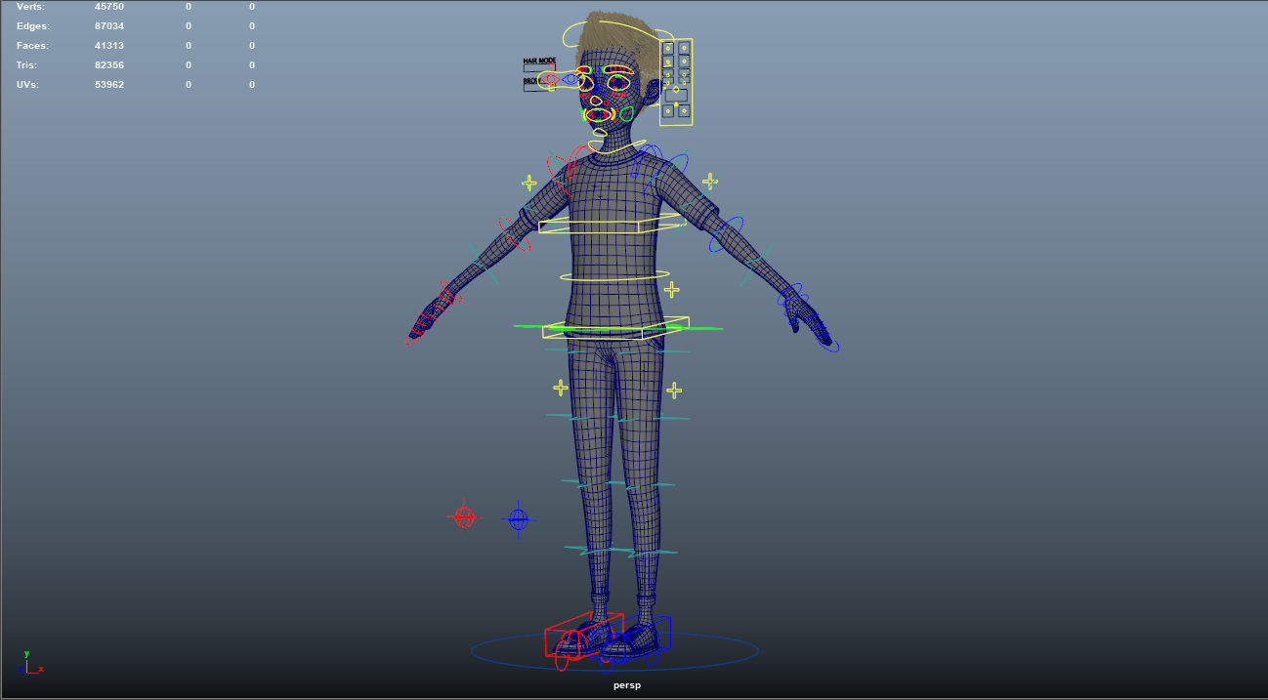1268x700 pixels.
Task: Select the blue eye-aim locator
Action: [519, 519]
